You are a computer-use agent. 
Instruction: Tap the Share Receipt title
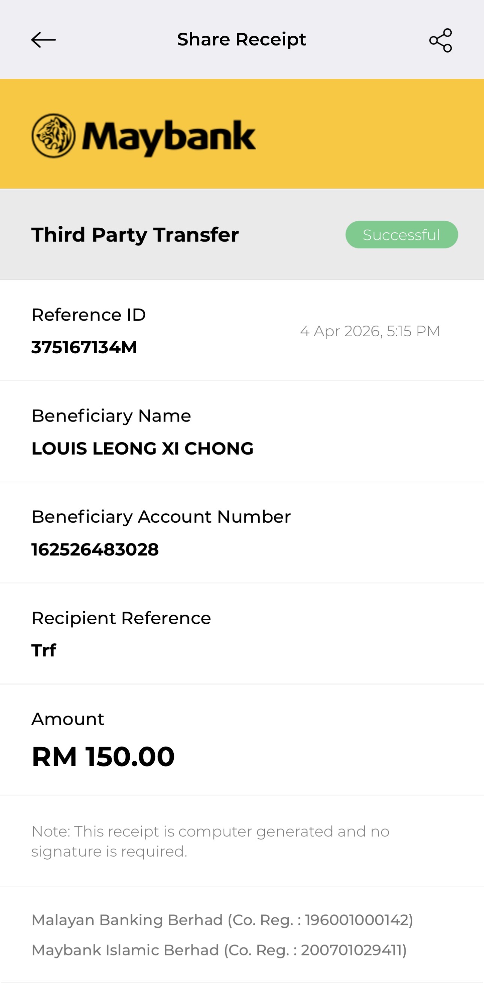(x=241, y=39)
